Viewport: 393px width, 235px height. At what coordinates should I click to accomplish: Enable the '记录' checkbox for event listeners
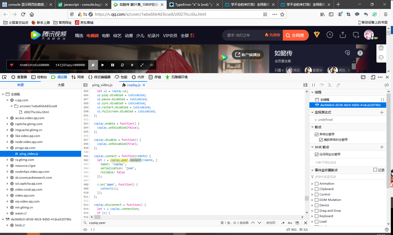pyautogui.click(x=375, y=170)
